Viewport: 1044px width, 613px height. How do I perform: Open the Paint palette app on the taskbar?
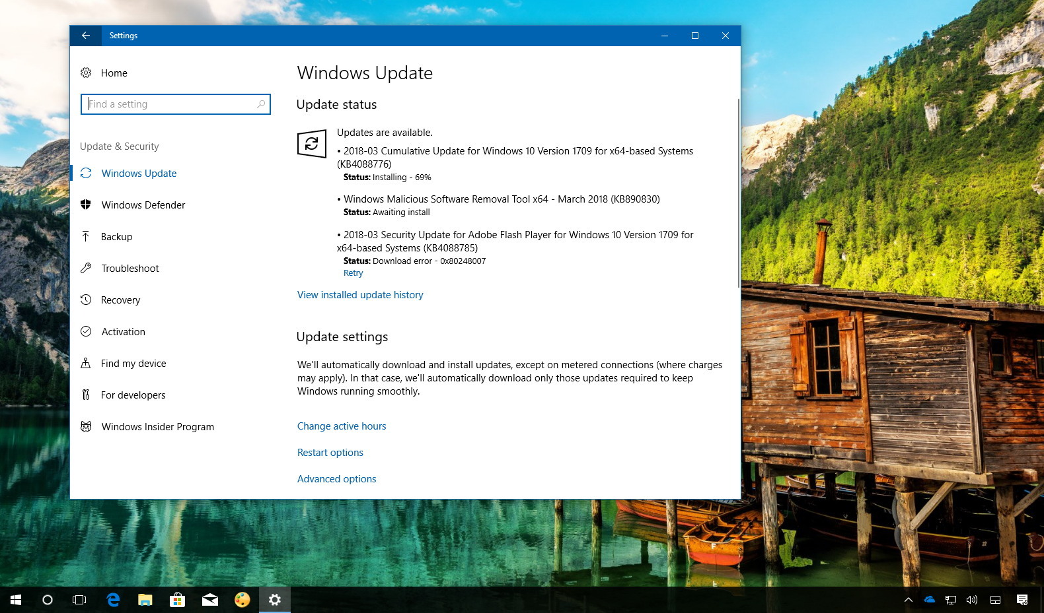click(242, 600)
